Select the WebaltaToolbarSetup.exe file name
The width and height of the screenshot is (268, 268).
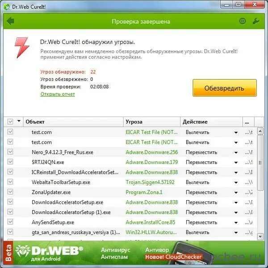coord(61,182)
